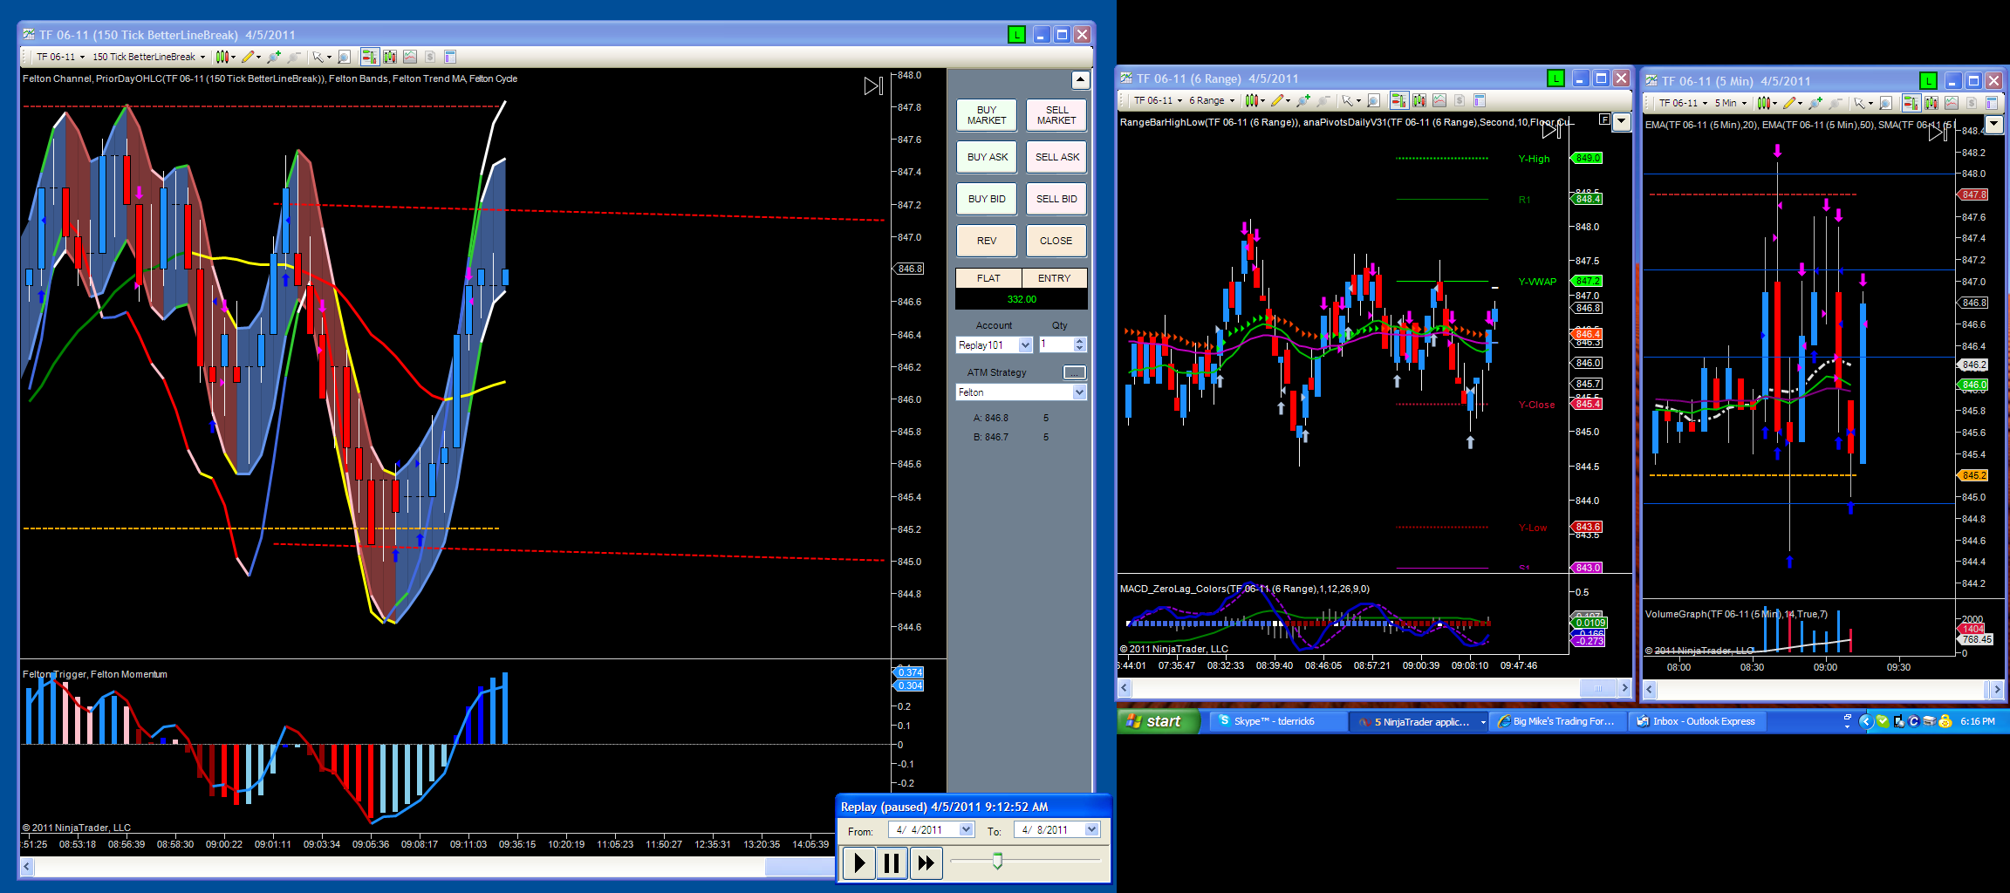This screenshot has width=2010, height=893.
Task: Open instrument dropdown TF 06-11 in 5 Min chart
Action: coord(1683,103)
